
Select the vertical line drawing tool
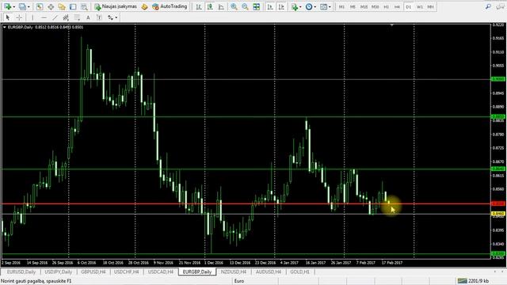pyautogui.click(x=32, y=17)
